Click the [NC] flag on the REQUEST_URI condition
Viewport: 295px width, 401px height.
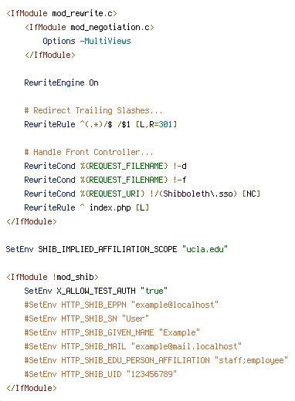[x=251, y=194]
